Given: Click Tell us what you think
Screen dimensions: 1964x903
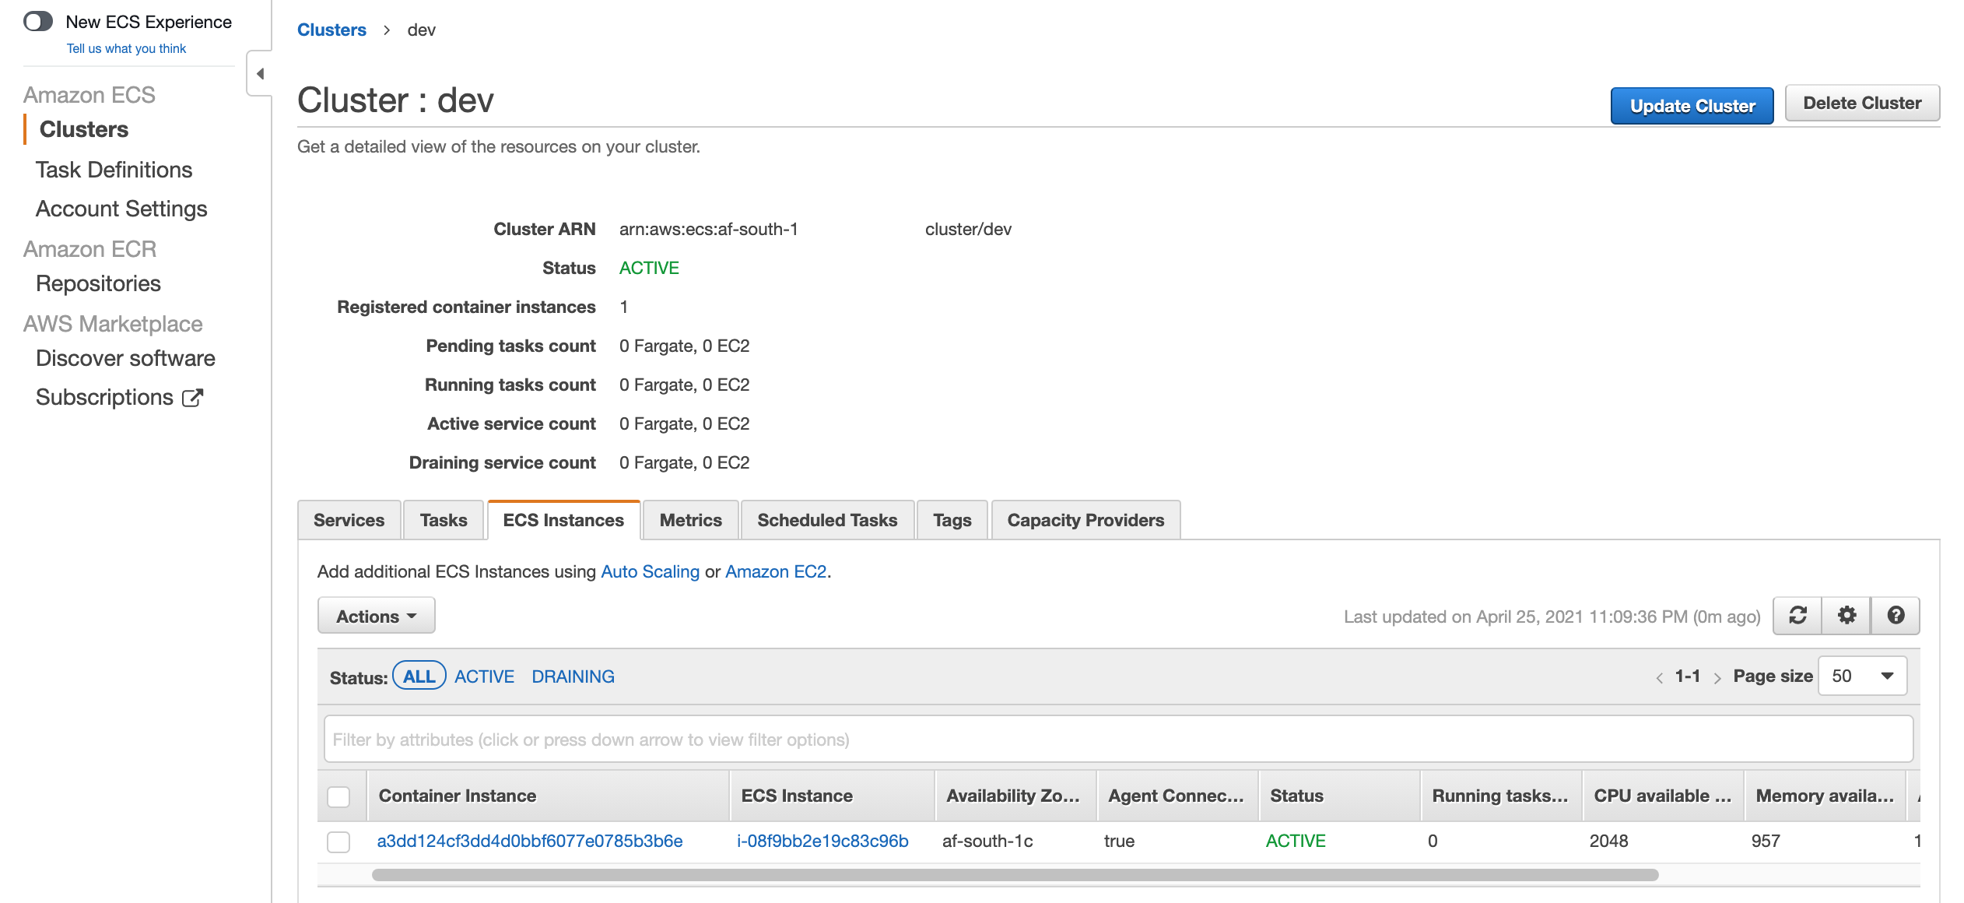Looking at the screenshot, I should 126,48.
